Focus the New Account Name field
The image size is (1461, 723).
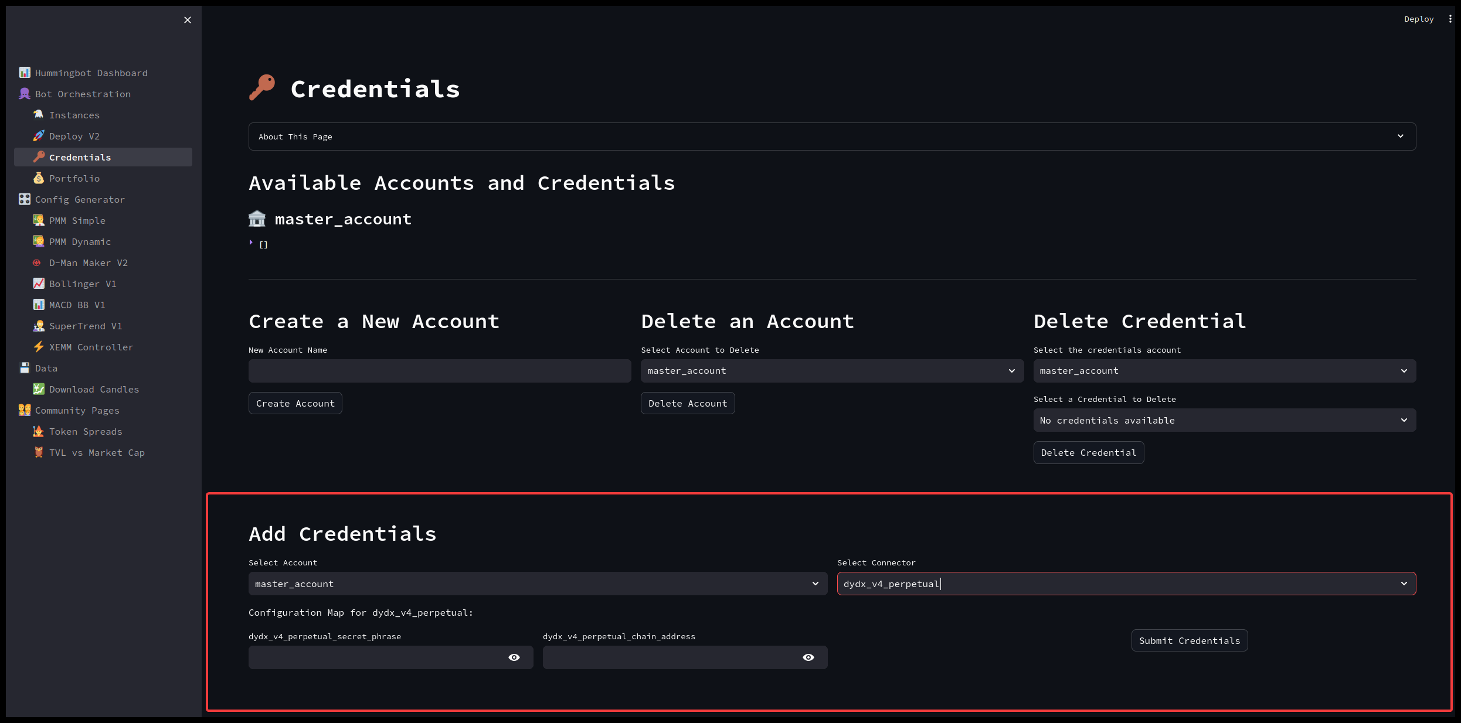[x=440, y=371]
